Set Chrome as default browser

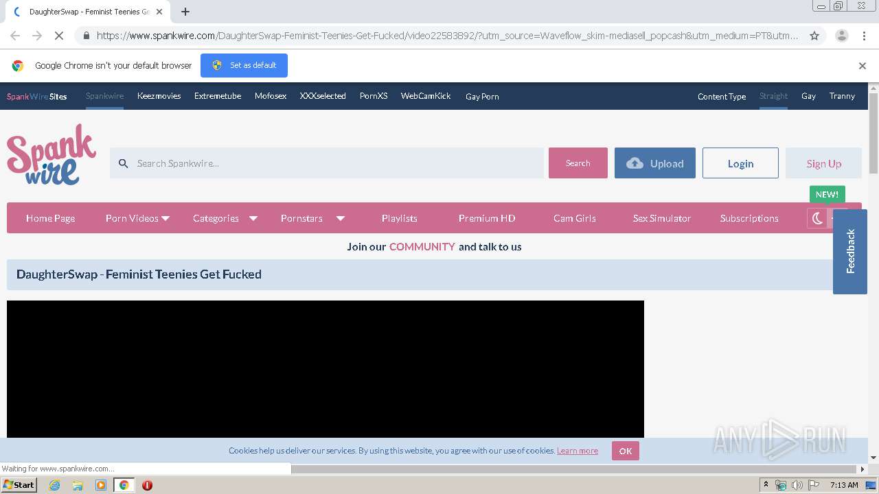pyautogui.click(x=244, y=65)
